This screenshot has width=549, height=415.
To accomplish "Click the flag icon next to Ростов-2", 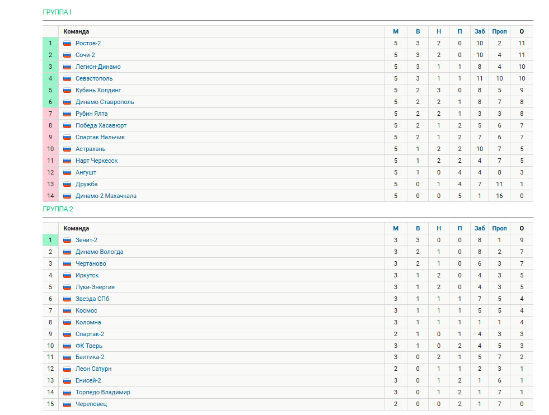I will pyautogui.click(x=67, y=44).
